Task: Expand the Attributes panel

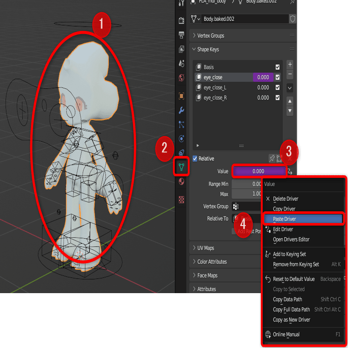Action: [x=194, y=289]
